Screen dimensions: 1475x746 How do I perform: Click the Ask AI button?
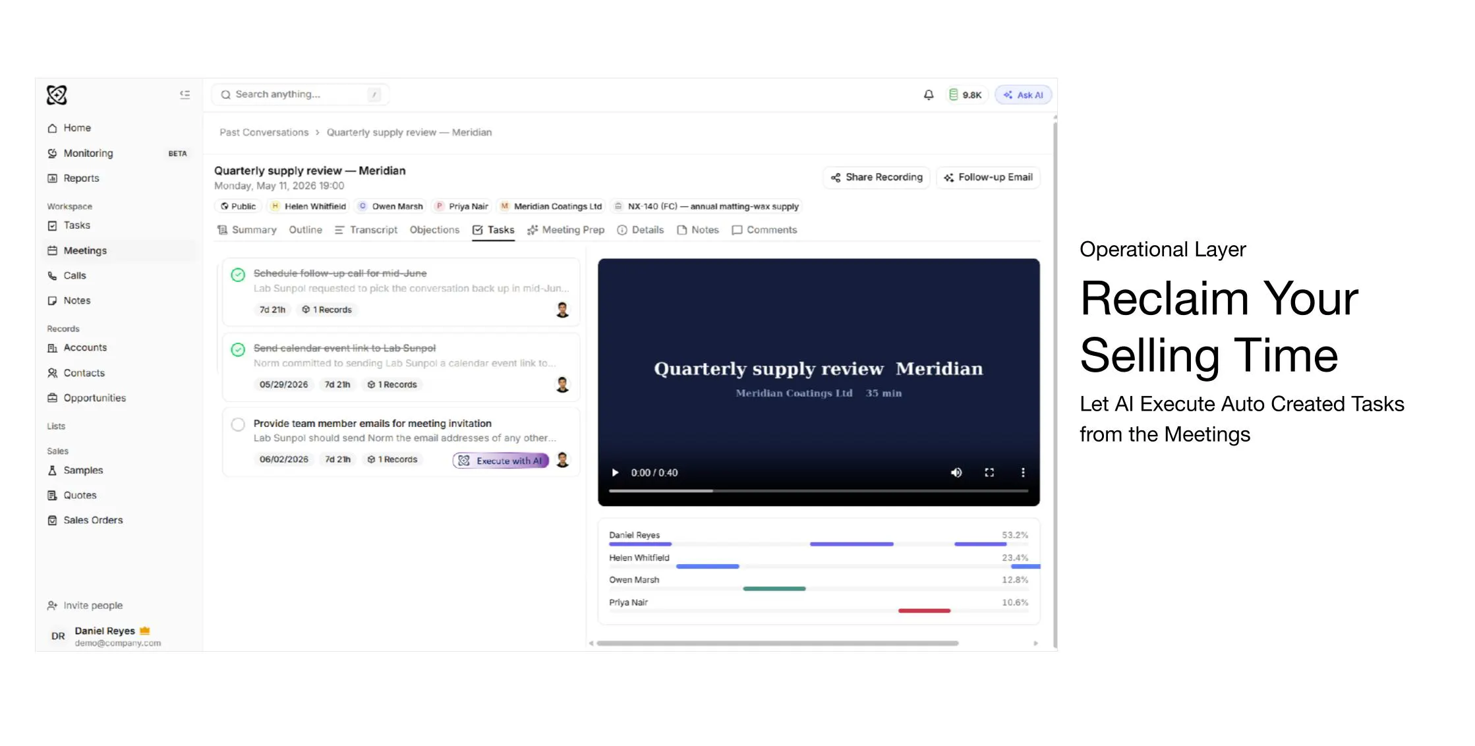point(1023,95)
